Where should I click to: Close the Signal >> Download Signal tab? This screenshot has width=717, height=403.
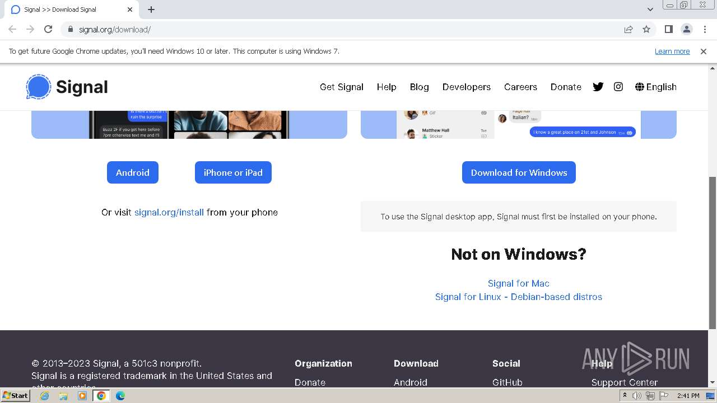coord(130,10)
